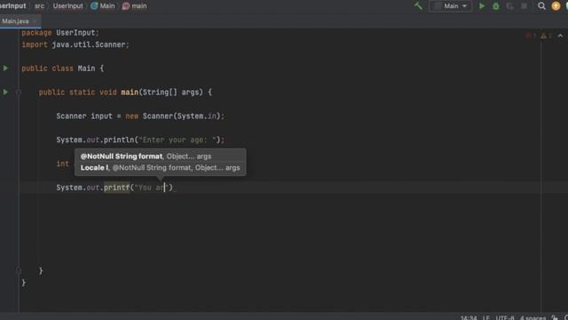Screen dimensions: 568x320
Task: Select '@NotNull String format' parameter hint
Action: pyautogui.click(x=122, y=156)
